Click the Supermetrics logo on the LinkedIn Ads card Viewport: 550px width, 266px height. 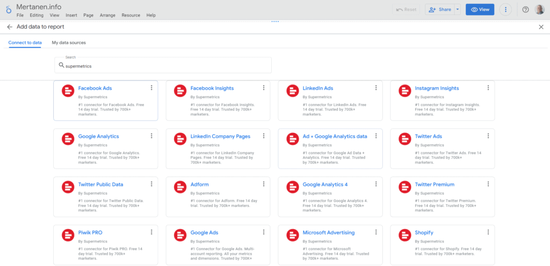[x=292, y=91]
